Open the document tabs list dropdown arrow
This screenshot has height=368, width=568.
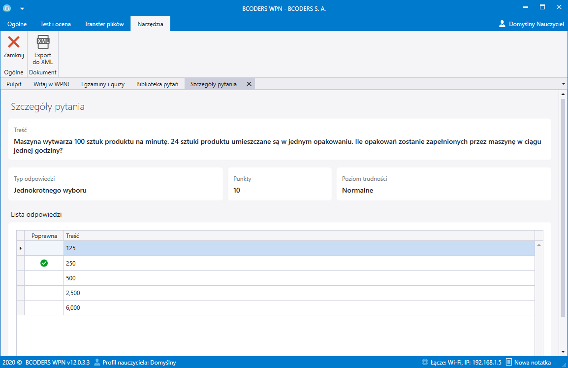coord(563,84)
